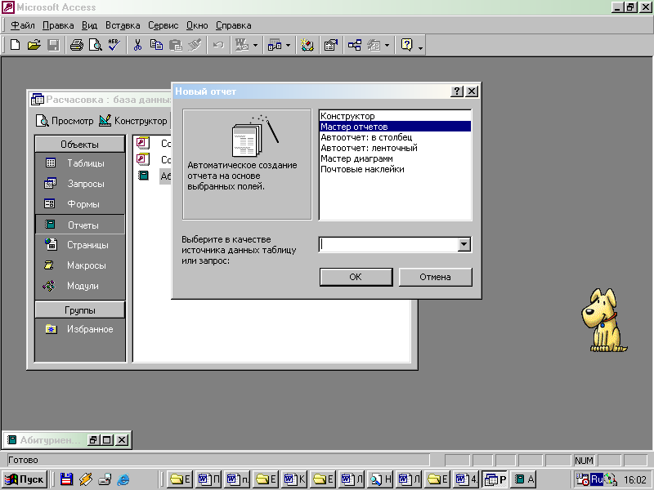Switch to Страницы objects
Viewport: 654px width, 490px height.
pos(79,244)
